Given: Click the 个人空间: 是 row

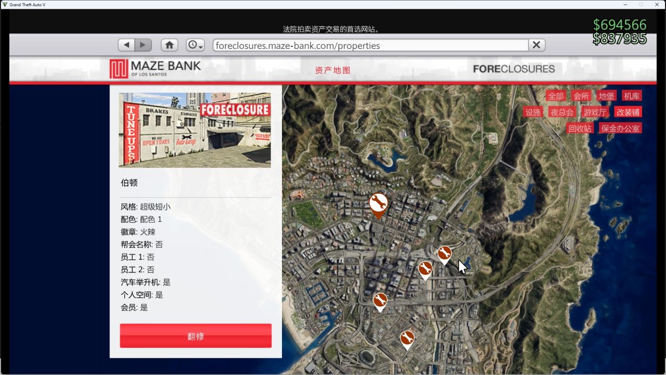Looking at the screenshot, I should pos(142,294).
